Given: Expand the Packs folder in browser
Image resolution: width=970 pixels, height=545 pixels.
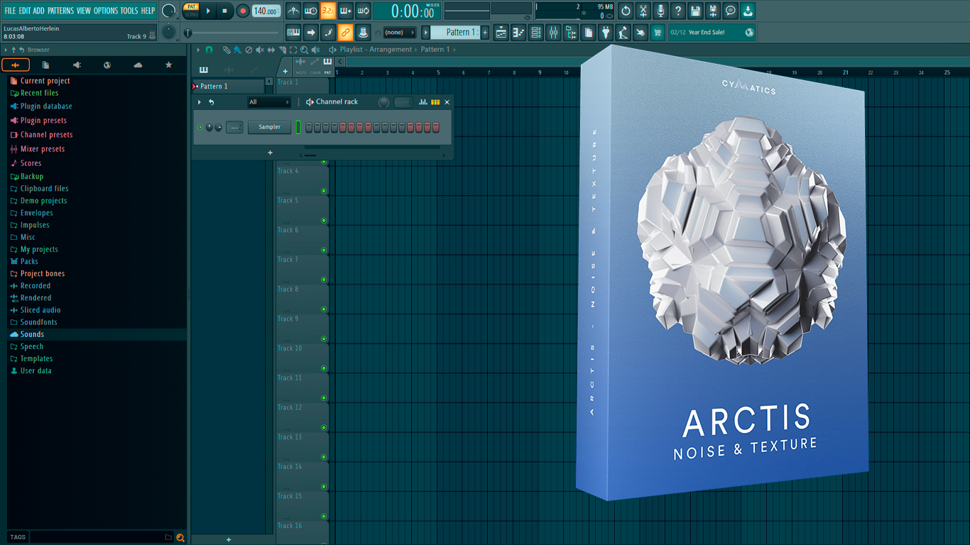Looking at the screenshot, I should [x=29, y=261].
